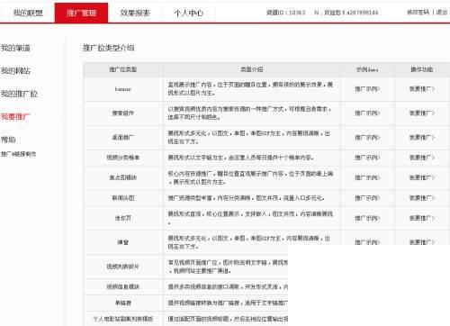Viewport: 450px width, 326px height.
Task: Select the banner type cell
Action: pos(123,89)
